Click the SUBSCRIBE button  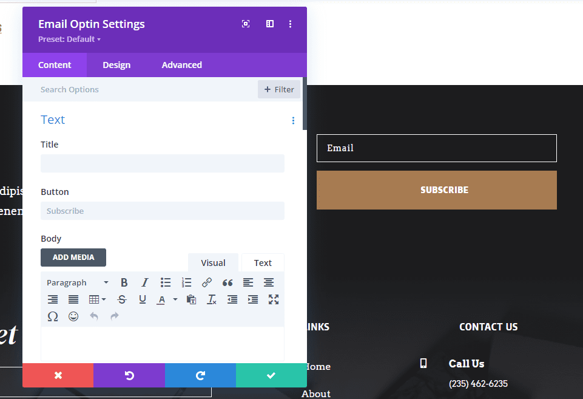coord(444,189)
